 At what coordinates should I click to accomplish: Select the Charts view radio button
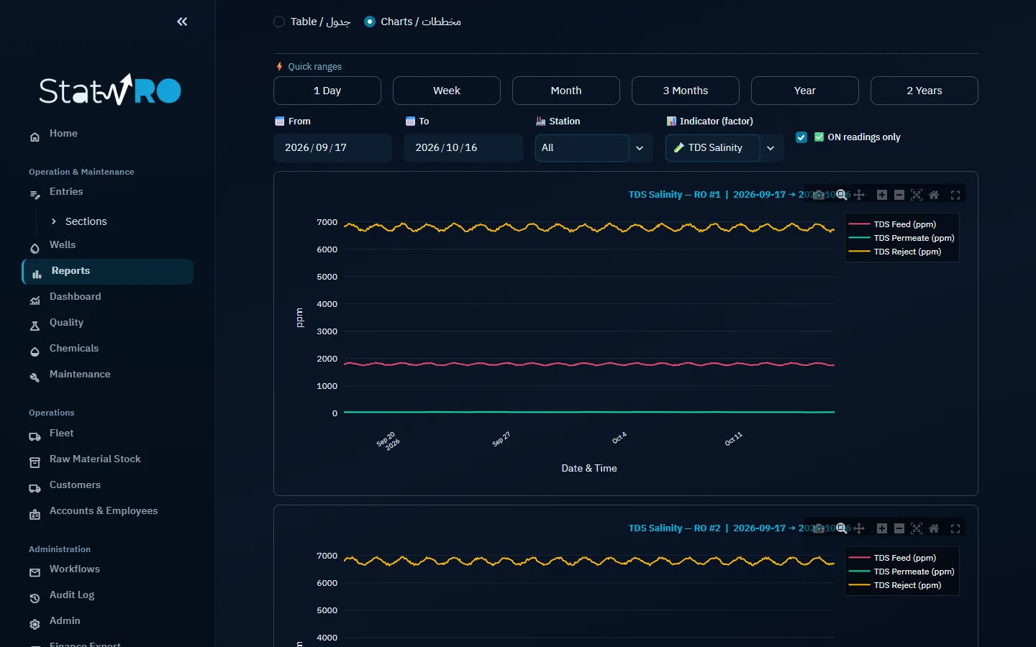point(370,22)
